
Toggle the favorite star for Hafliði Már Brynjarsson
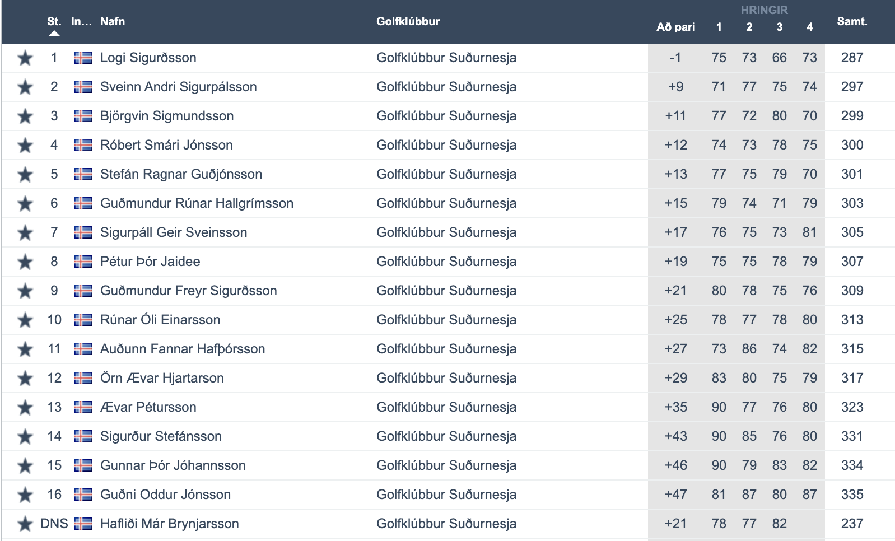point(25,524)
